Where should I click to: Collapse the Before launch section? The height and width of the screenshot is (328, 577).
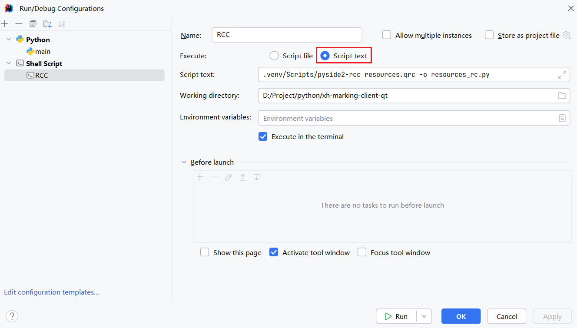(x=184, y=162)
